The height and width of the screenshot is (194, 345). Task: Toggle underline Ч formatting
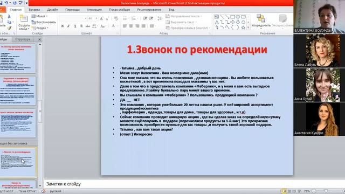pos(75,26)
